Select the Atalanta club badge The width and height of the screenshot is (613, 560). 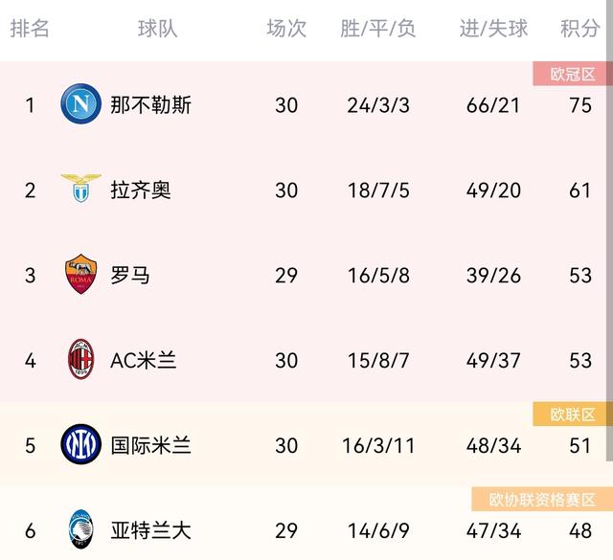pyautogui.click(x=80, y=529)
